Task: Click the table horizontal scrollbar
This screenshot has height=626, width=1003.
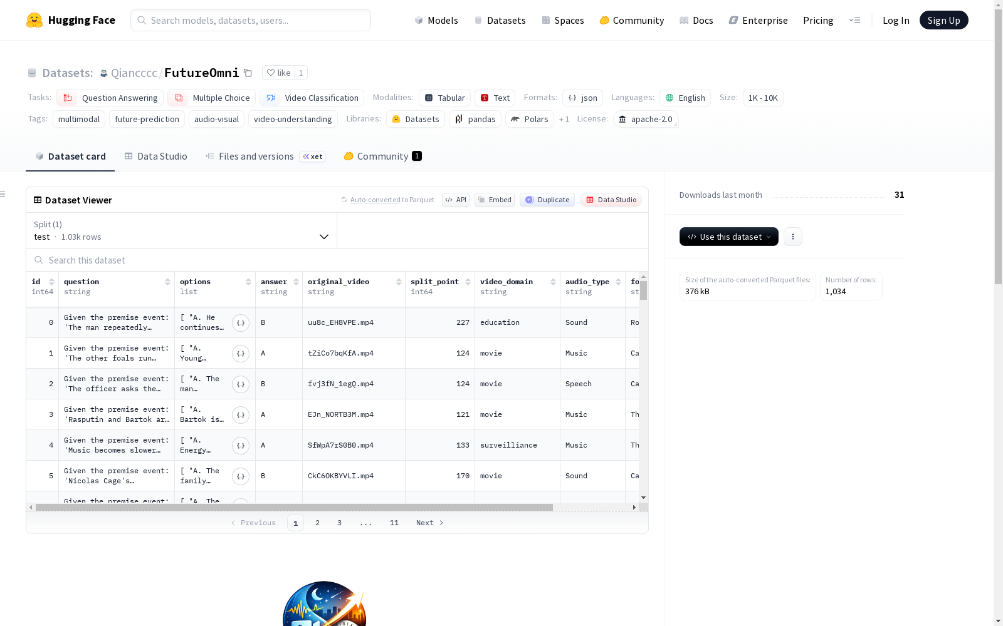Action: (x=294, y=507)
